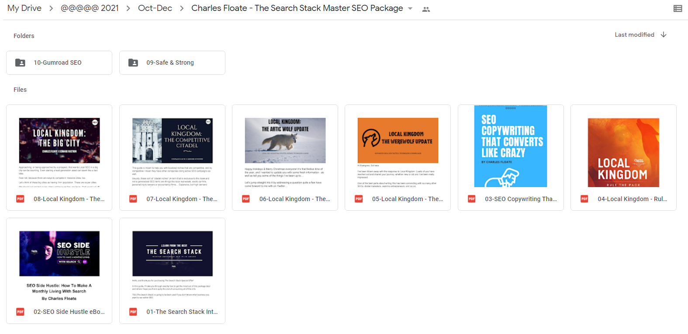Select SEO Copywriting That Converts thumbnail
The height and width of the screenshot is (334, 688).
pyautogui.click(x=511, y=146)
